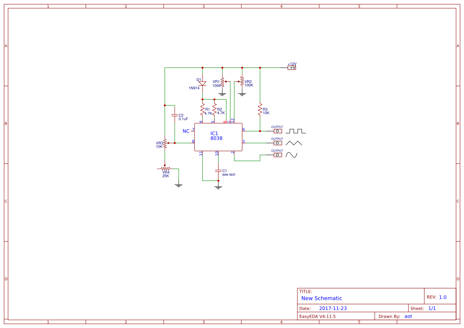Click the +12V power supply symbol

pyautogui.click(x=292, y=67)
